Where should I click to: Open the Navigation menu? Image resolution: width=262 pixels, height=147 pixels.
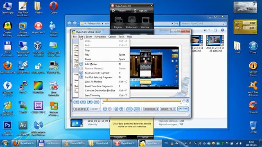point(100,37)
